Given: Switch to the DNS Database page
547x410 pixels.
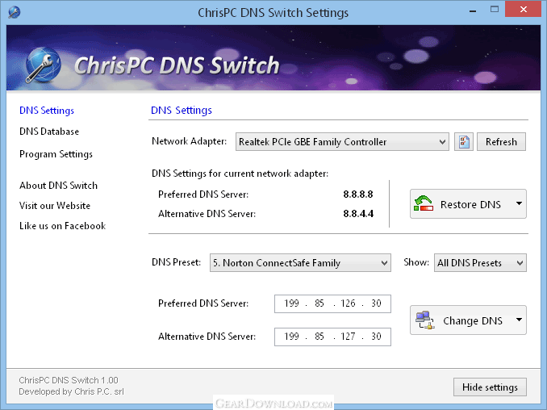Looking at the screenshot, I should click(x=49, y=132).
